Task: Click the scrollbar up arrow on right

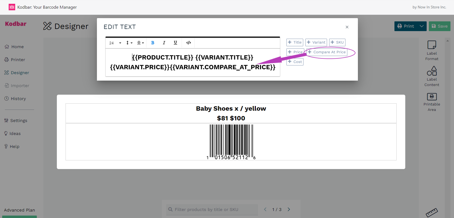Action: 448,41
